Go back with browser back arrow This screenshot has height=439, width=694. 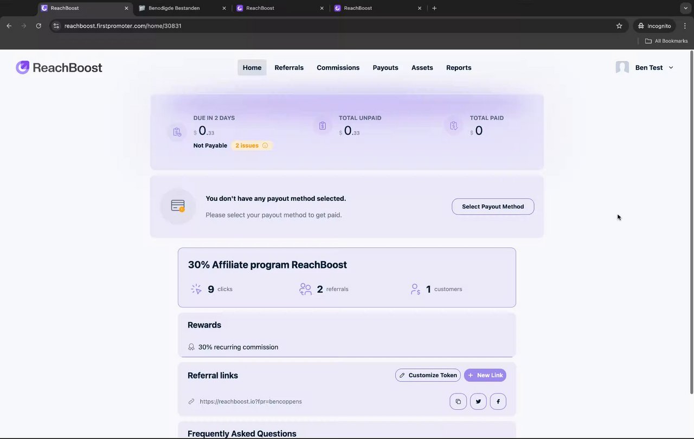coord(9,26)
